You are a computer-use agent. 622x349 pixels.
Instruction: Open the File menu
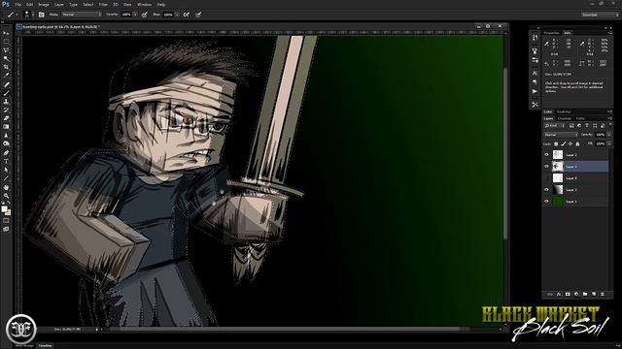[x=17, y=4]
